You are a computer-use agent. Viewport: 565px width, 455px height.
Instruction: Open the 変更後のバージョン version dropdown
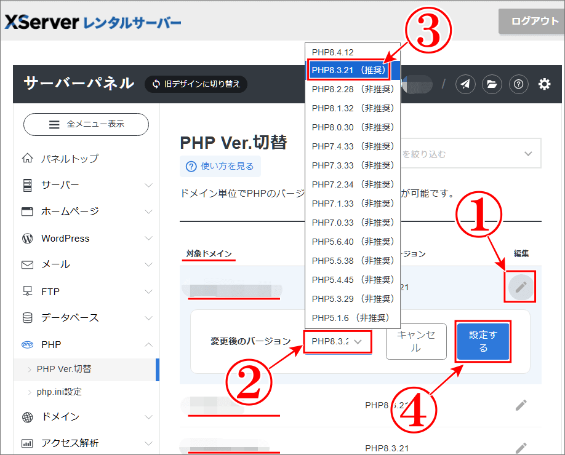pyautogui.click(x=337, y=342)
